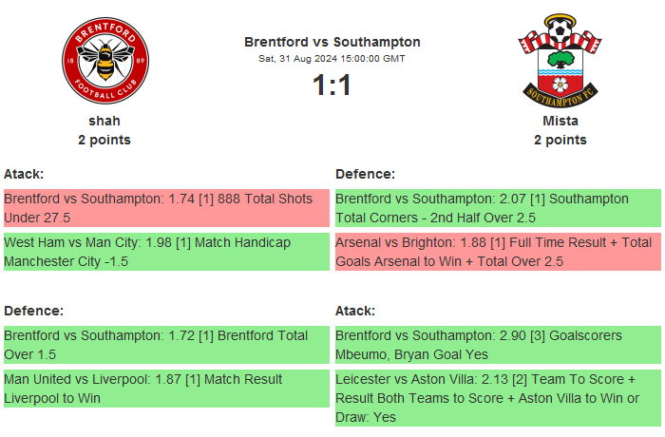665x437 pixels.
Task: Select the Arsenal to Win + Total Over 2.5 bet
Action: tap(498, 252)
